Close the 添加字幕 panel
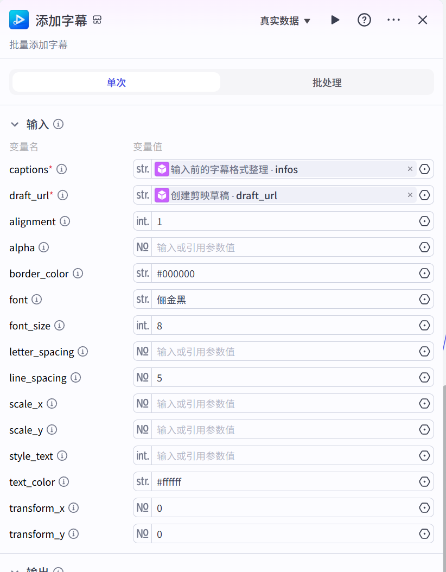 (x=422, y=20)
